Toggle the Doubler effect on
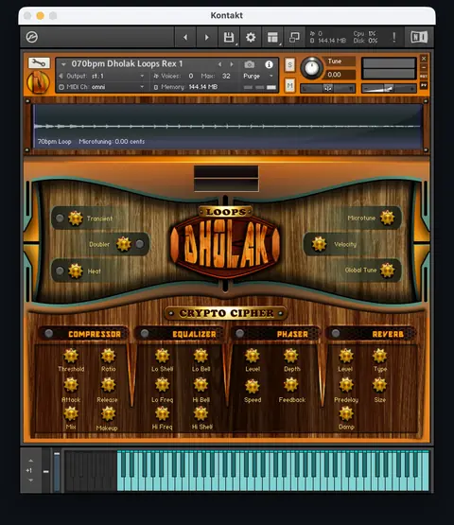 coord(140,244)
